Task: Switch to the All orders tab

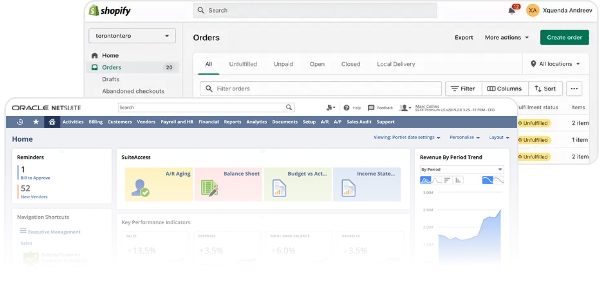Action: coord(209,64)
